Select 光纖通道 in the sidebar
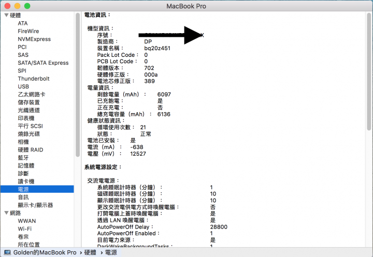The height and width of the screenshot is (257, 373). coord(29,110)
